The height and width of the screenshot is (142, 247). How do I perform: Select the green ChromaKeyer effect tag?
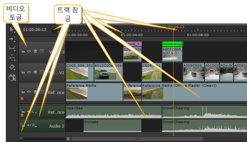point(172,44)
